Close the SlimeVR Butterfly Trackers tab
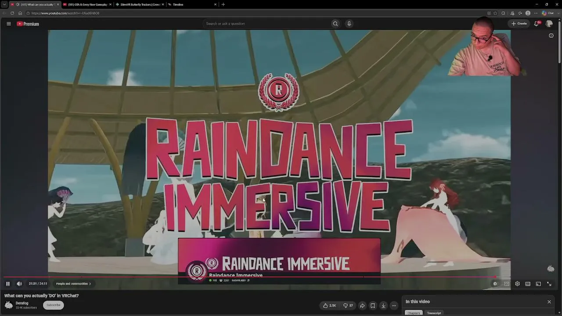The image size is (562, 316). pos(163,4)
